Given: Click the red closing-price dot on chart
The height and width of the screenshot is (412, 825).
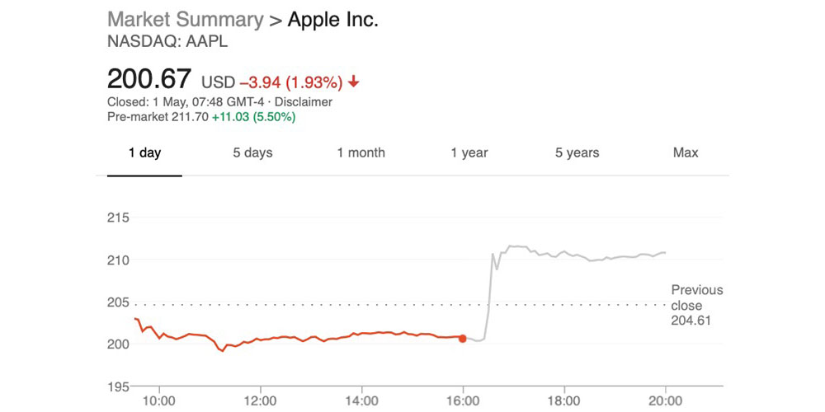Looking at the screenshot, I should tap(463, 338).
